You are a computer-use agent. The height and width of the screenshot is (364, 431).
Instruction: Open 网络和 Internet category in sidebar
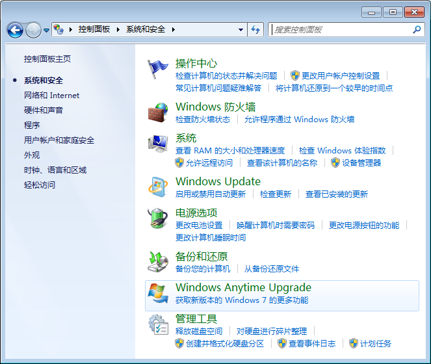pyautogui.click(x=51, y=96)
